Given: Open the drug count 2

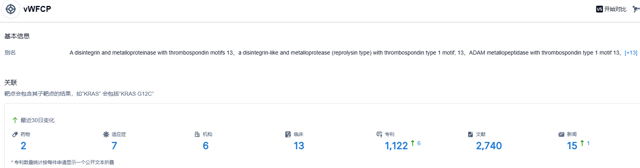Looking at the screenshot, I should [x=23, y=146].
